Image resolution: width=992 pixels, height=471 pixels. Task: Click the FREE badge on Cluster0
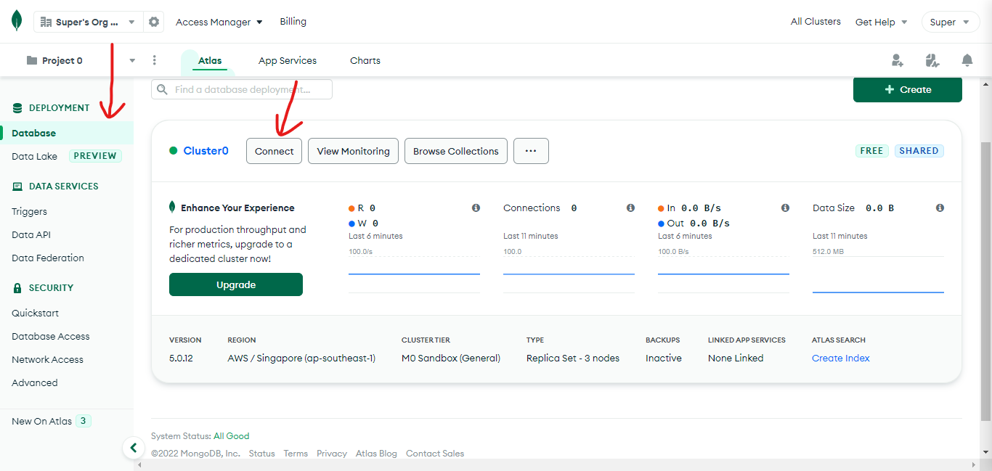pos(871,151)
